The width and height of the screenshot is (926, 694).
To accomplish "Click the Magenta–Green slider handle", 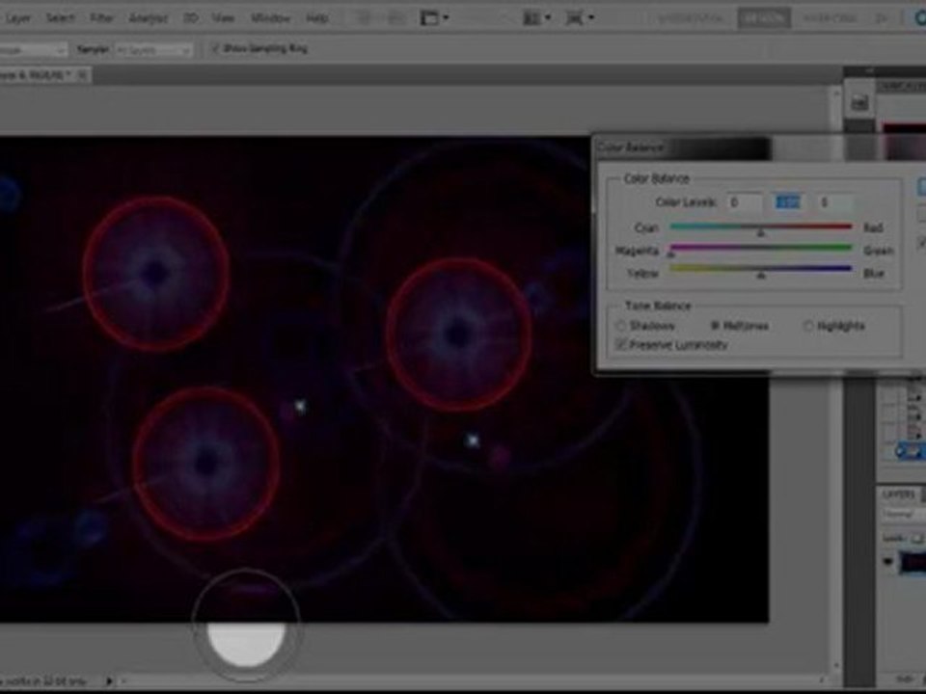I will pyautogui.click(x=671, y=254).
